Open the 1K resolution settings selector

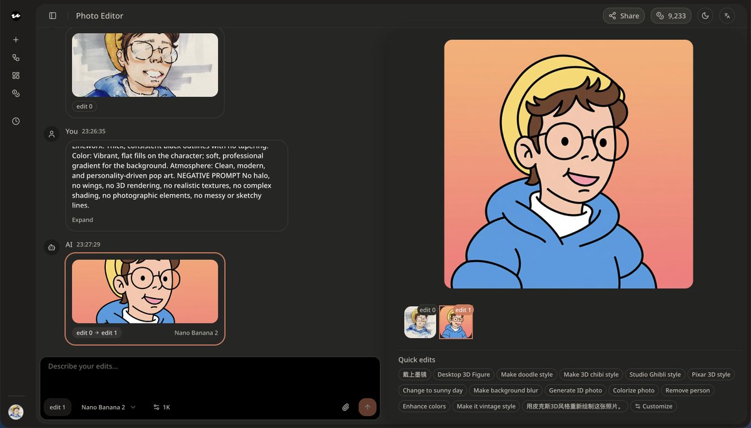tap(161, 407)
